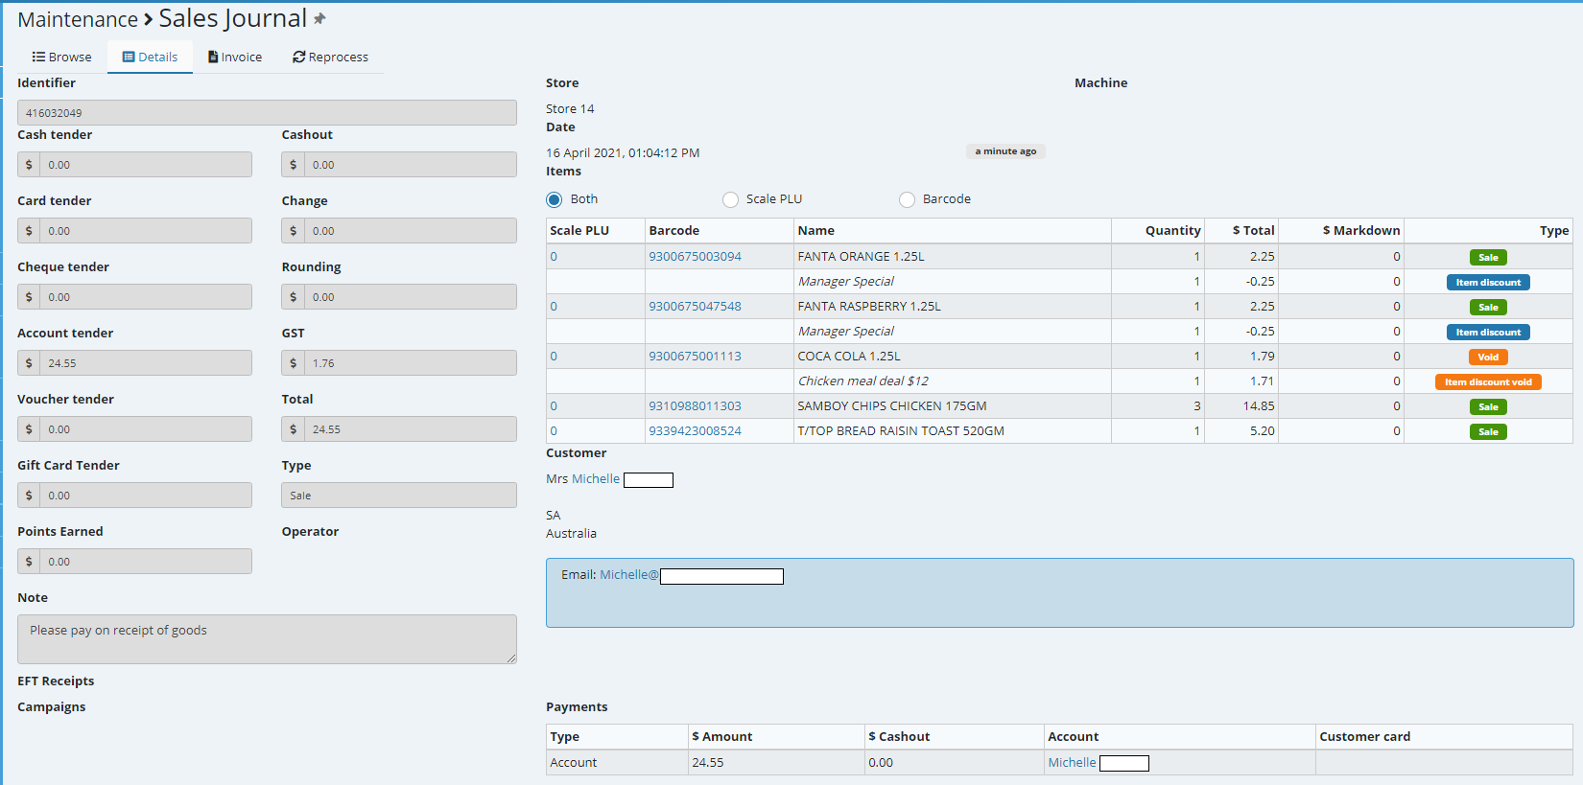Click the Cashout amount field

411,165
